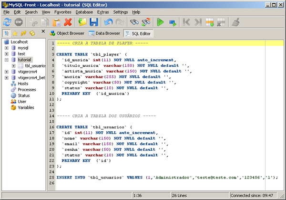Expand the test database node
Viewport: 286px width, 200px height.
7,54
